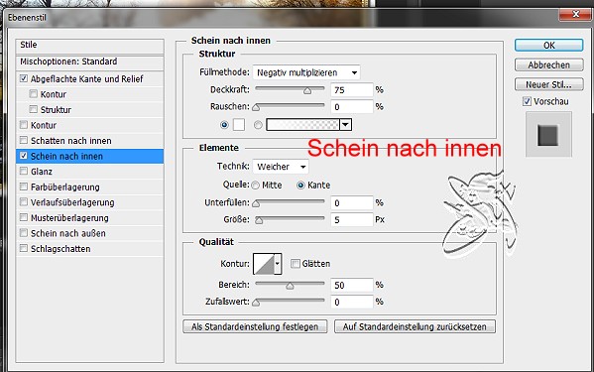The image size is (594, 372).
Task: Open the gradient picker dropdown arrow
Action: 345,125
